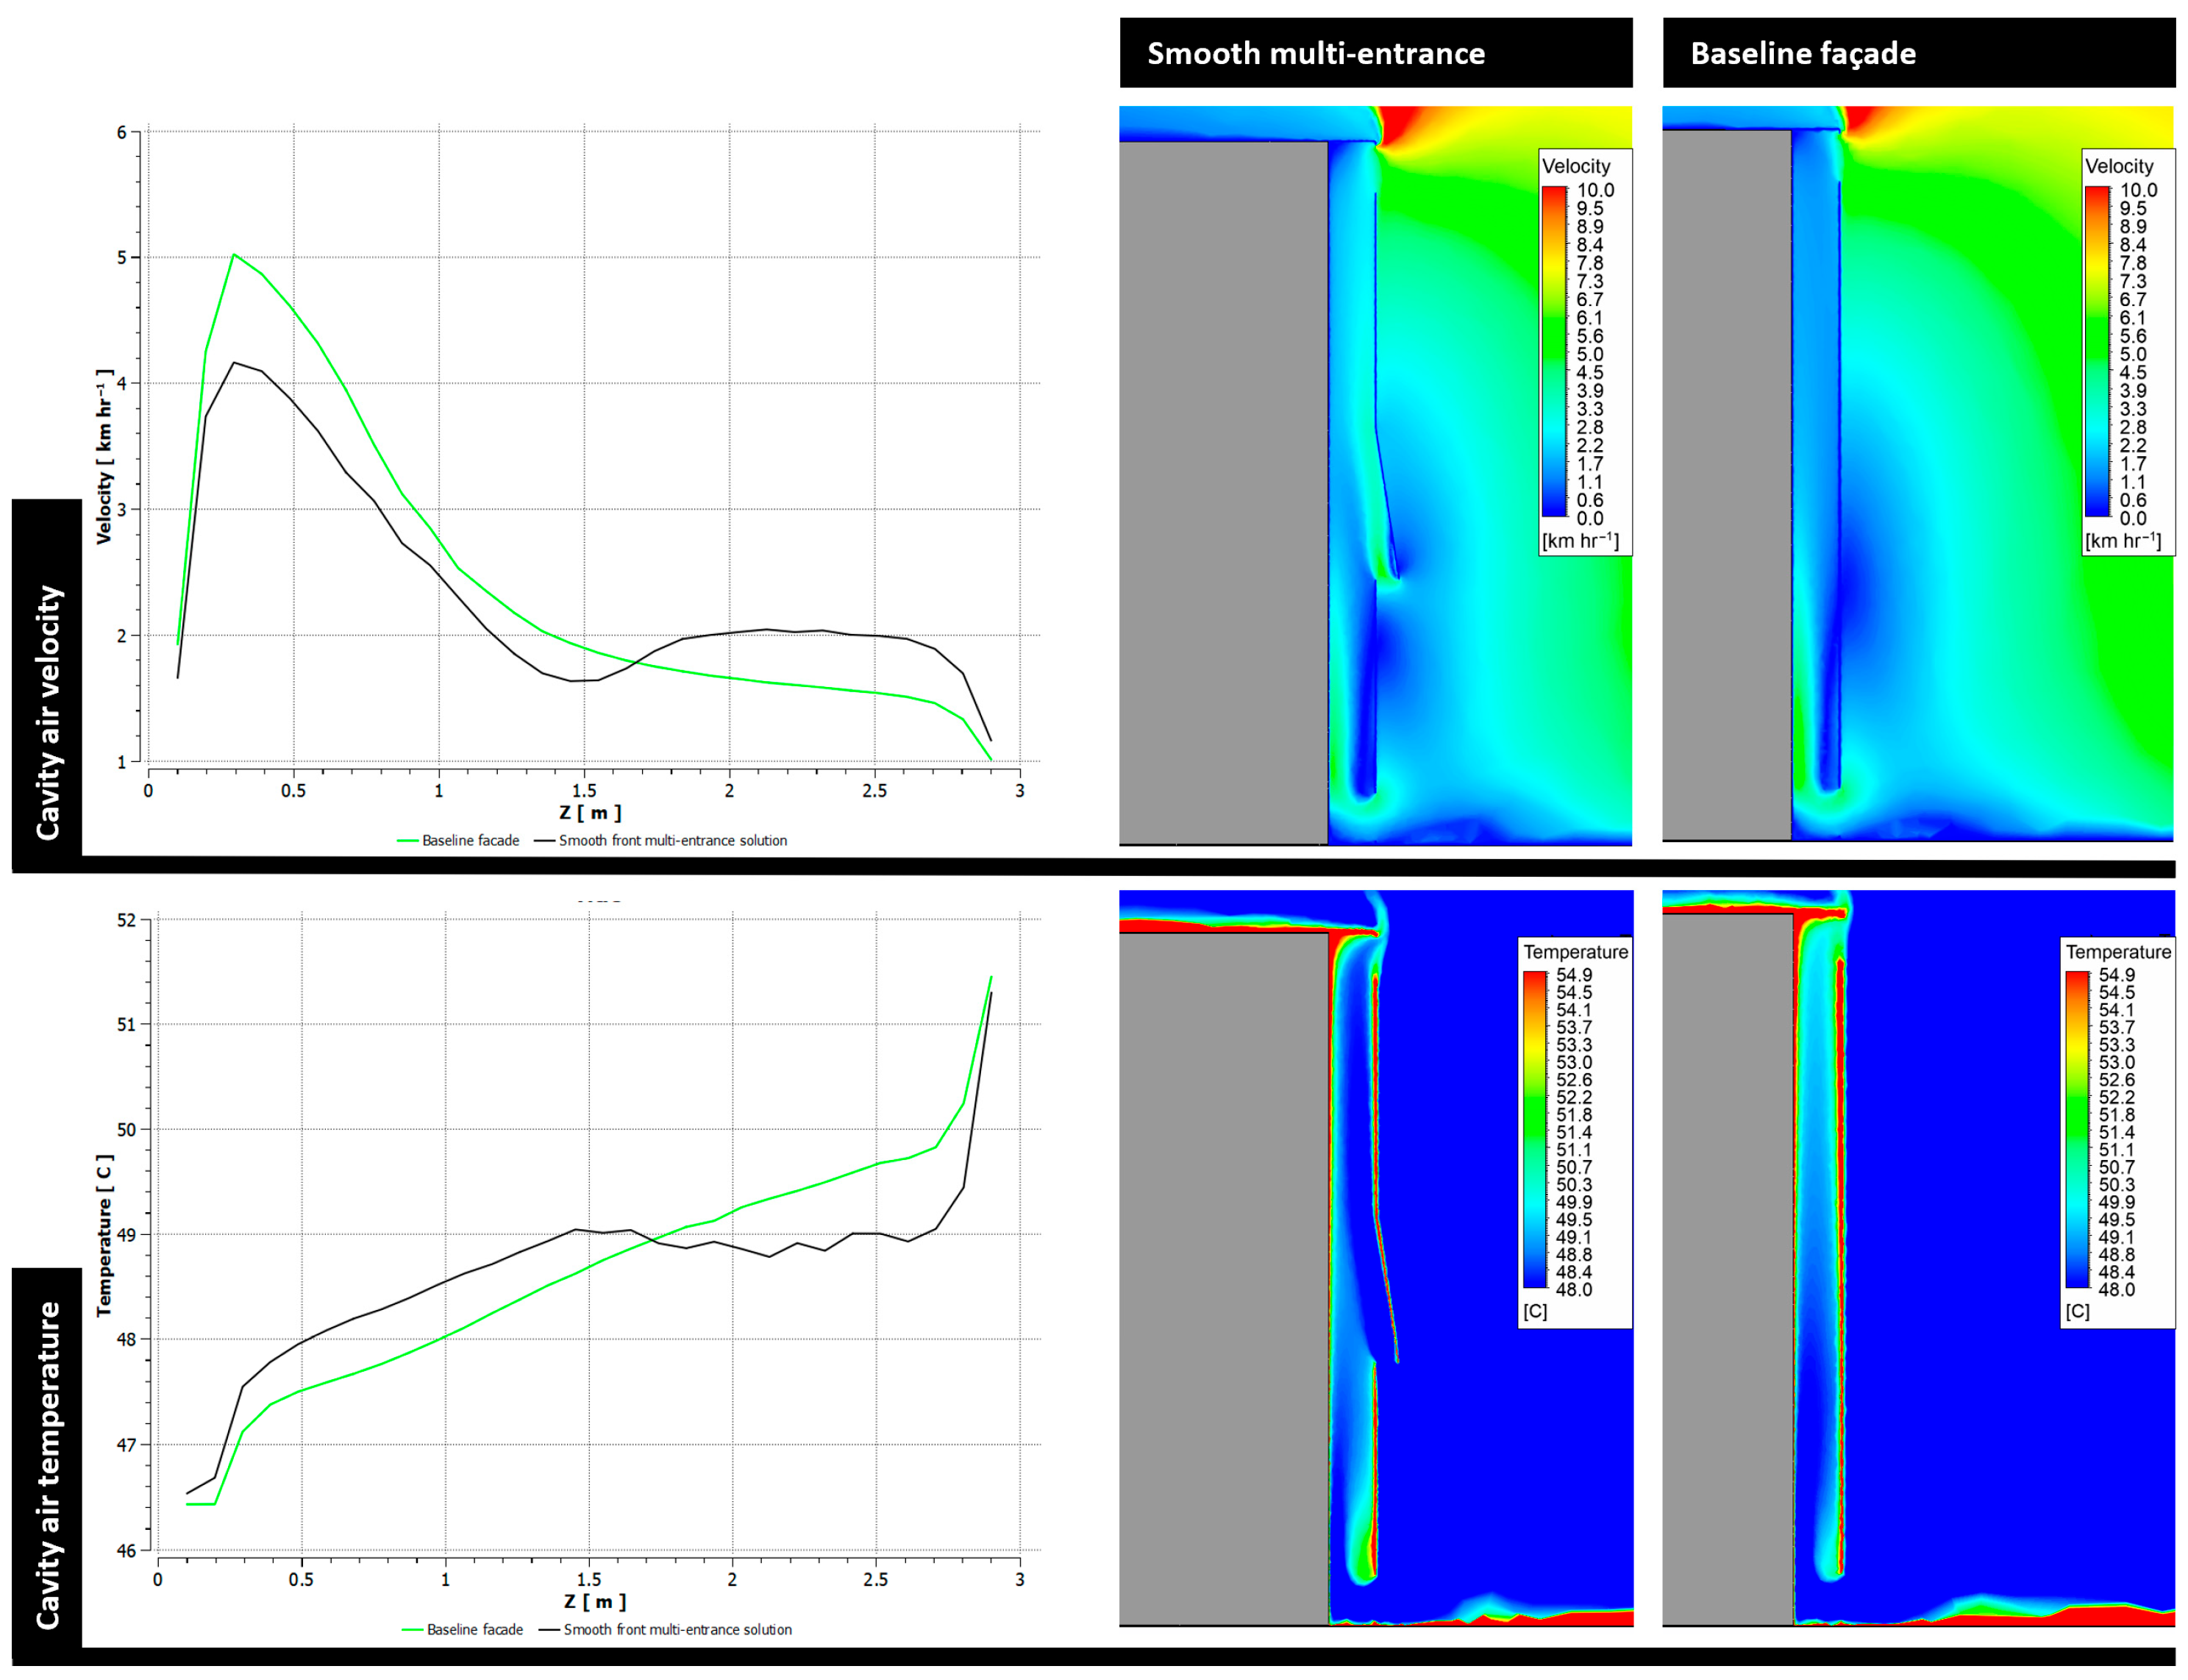
Task: Click the temperature color bar in Smooth multi-entrance plot
Action: (1535, 1129)
